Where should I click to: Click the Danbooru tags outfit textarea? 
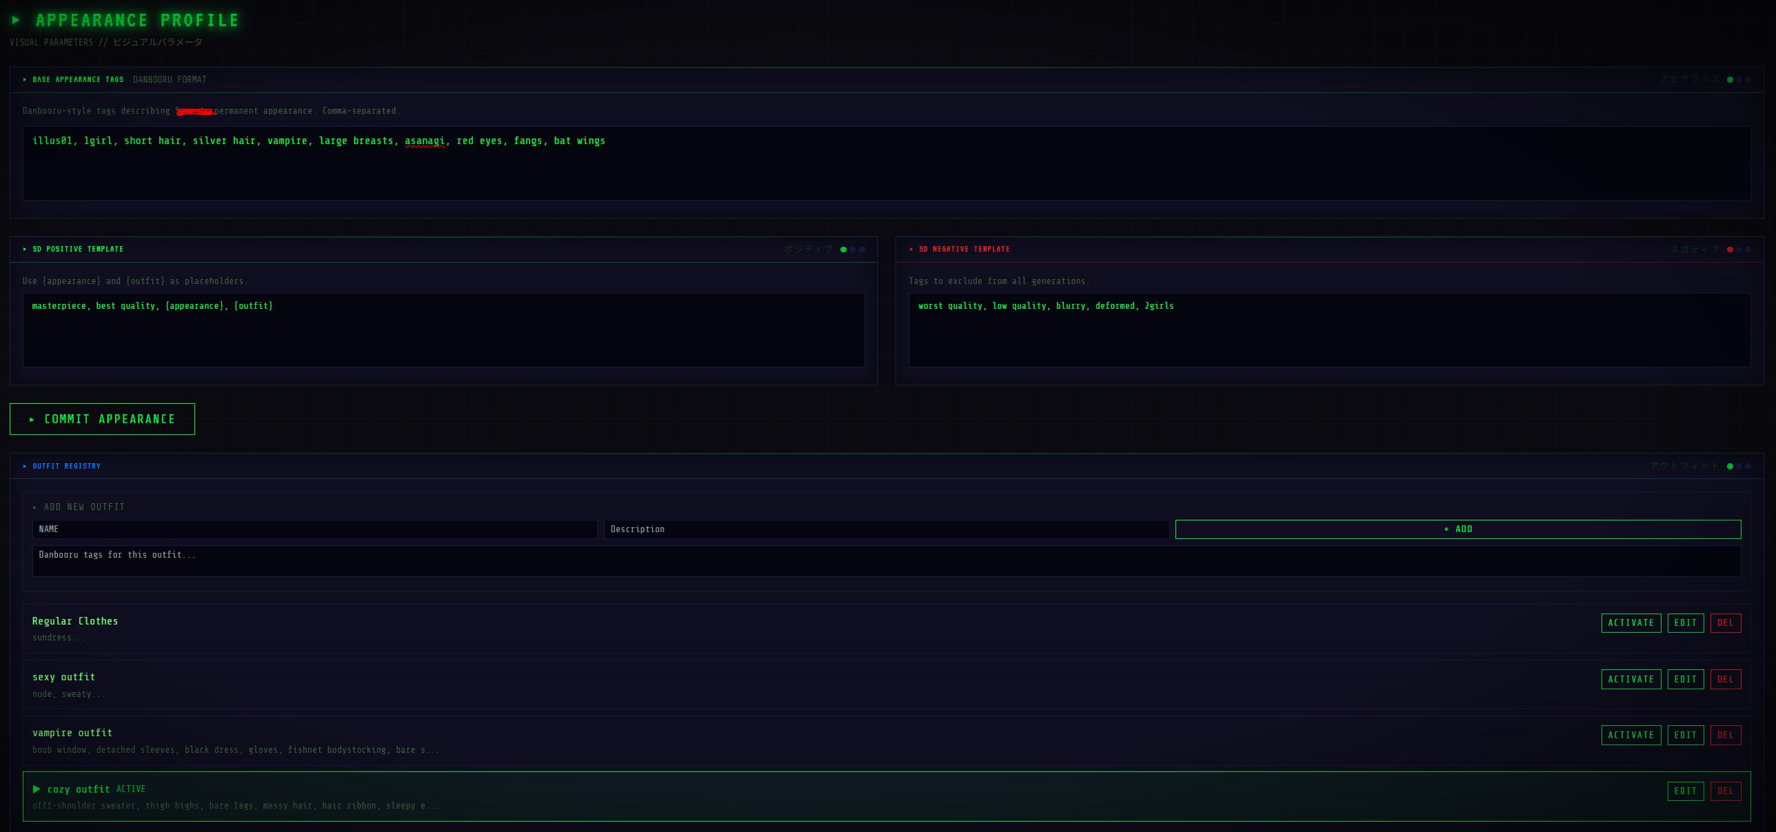pos(886,561)
